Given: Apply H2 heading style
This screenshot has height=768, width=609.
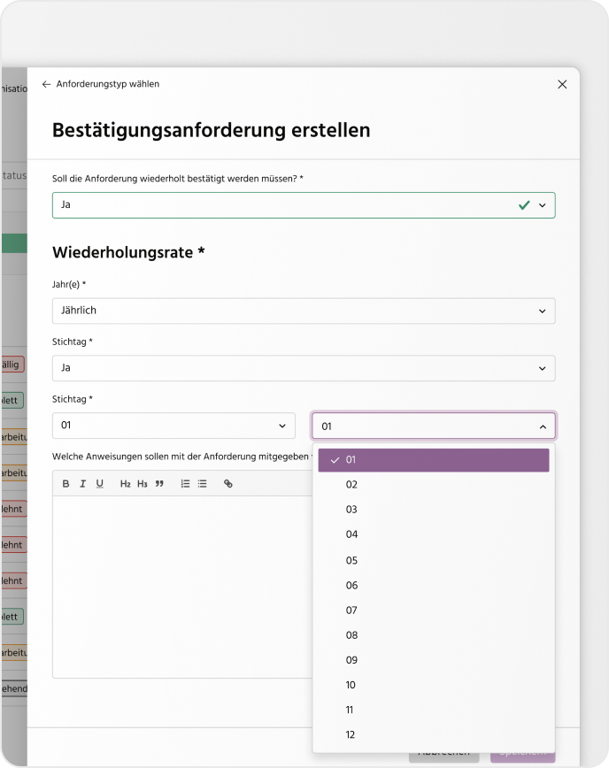Looking at the screenshot, I should pyautogui.click(x=126, y=484).
